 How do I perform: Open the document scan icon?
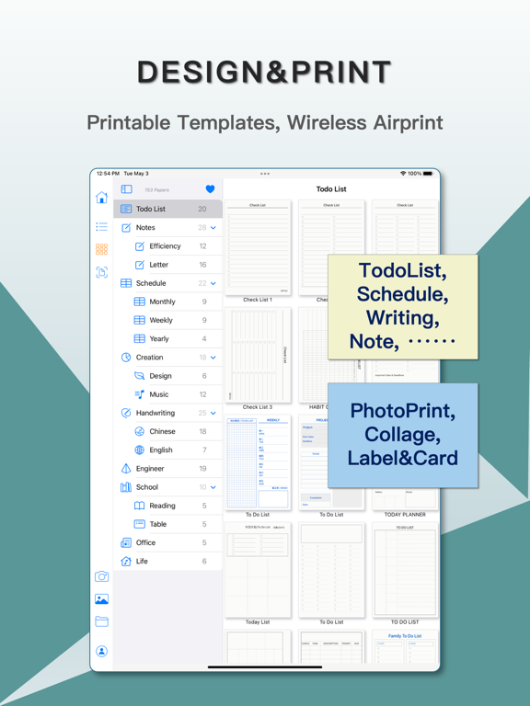pos(102,272)
